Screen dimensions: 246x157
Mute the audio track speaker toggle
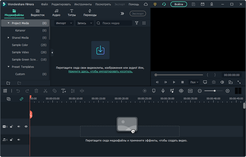(x=18, y=140)
